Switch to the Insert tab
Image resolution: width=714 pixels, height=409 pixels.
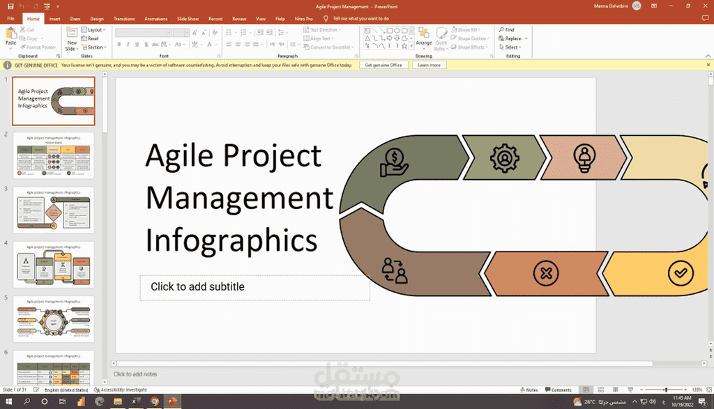pos(54,19)
